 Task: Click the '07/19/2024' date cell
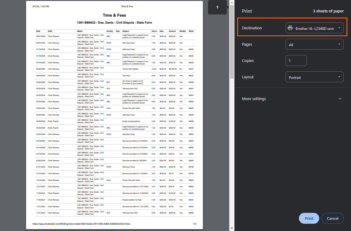pos(41,49)
